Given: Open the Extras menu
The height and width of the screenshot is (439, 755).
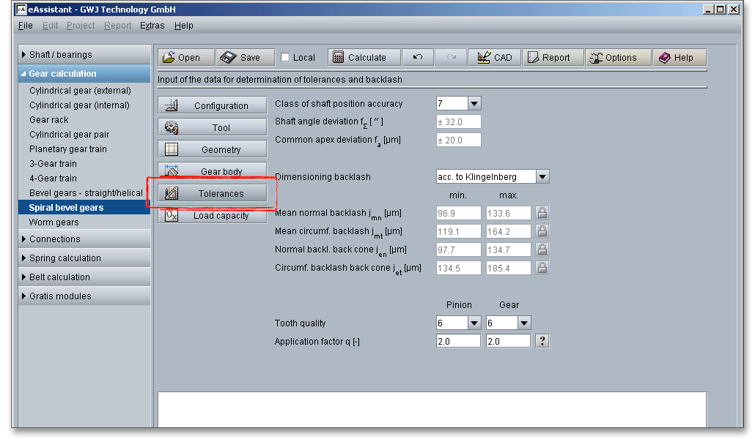Looking at the screenshot, I should [x=152, y=26].
